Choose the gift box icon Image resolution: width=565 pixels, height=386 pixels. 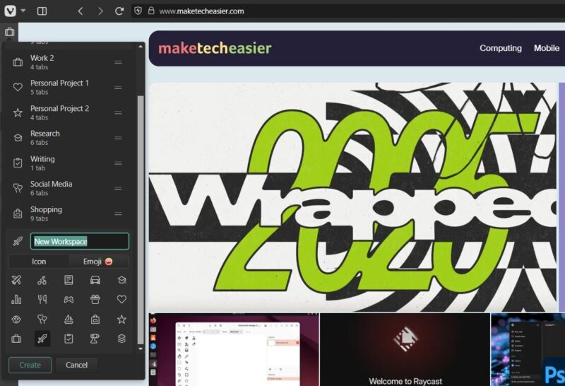[x=95, y=300]
